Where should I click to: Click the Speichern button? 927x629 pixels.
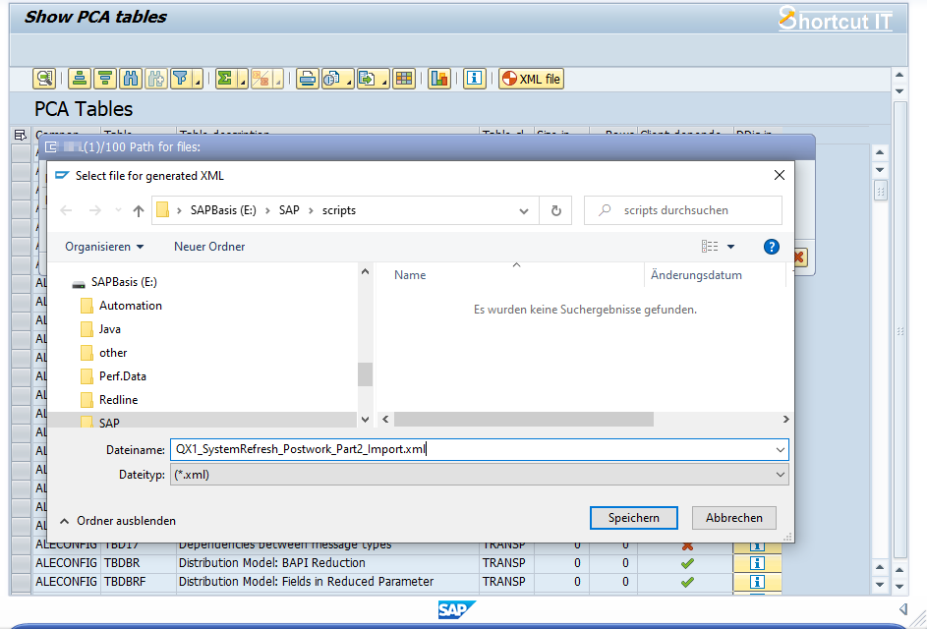[633, 517]
